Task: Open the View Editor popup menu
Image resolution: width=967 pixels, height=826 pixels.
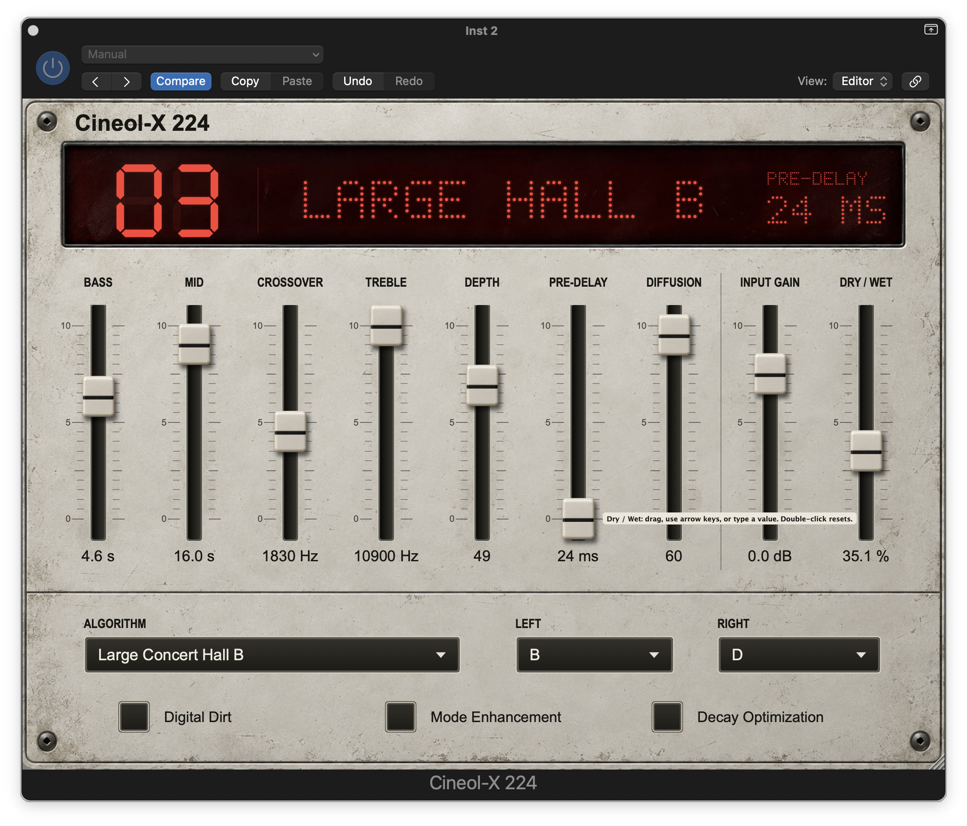Action: [x=863, y=82]
